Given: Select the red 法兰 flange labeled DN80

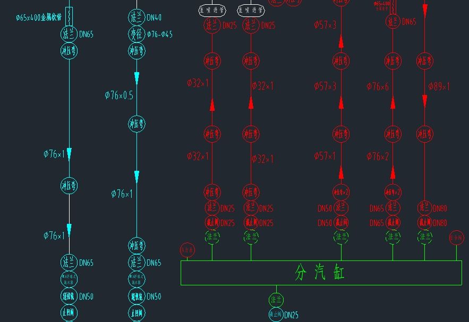Looking at the screenshot, I should coord(424,208).
